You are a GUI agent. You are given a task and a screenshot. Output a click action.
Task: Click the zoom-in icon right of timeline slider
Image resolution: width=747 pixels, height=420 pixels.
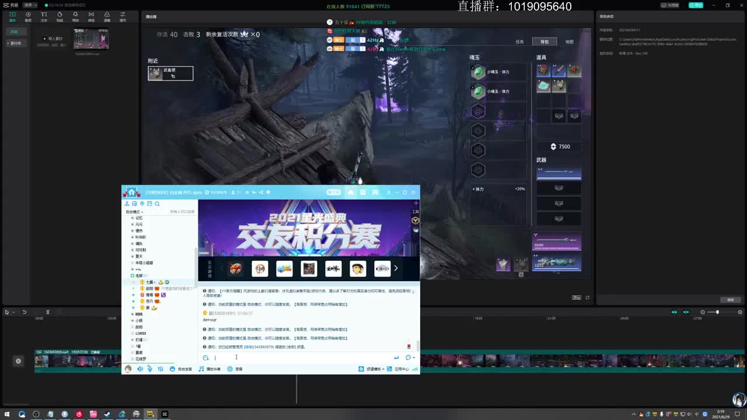click(740, 312)
